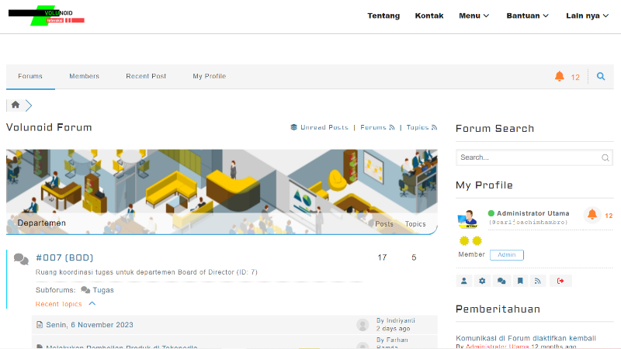Expand the Bantuan dropdown menu

[x=527, y=16]
